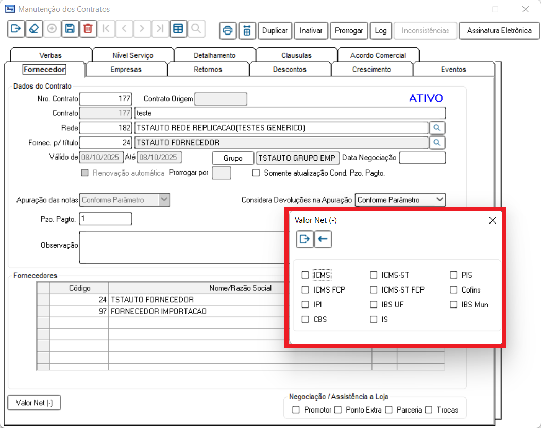
Task: Open the Clausulas tab
Action: 296,55
